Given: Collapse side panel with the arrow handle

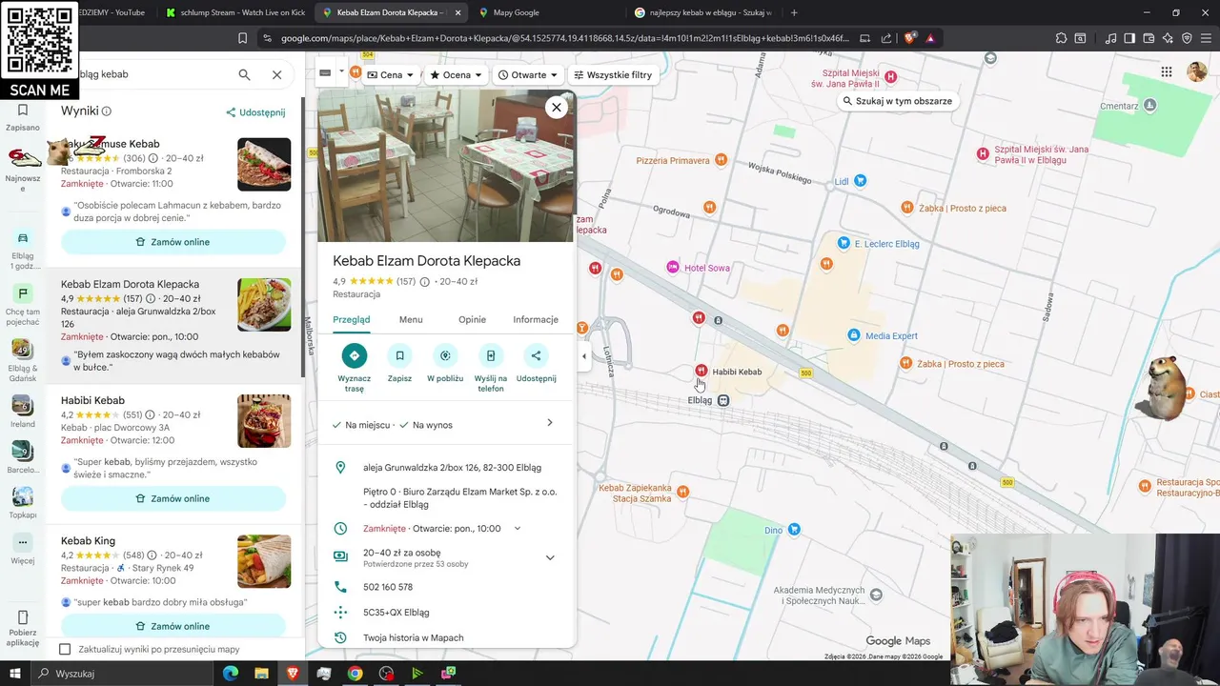Looking at the screenshot, I should click(x=584, y=356).
